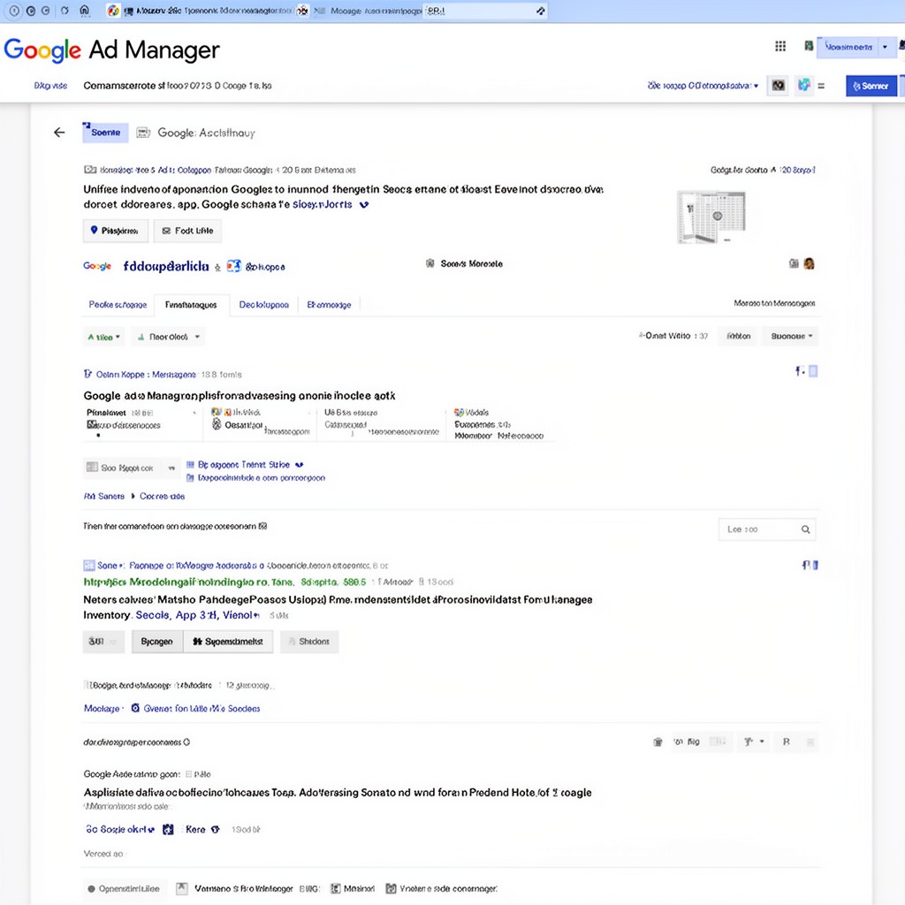Screen dimensions: 905x905
Task: Expand the chevron after Siosy.nJortis
Action: (x=364, y=204)
